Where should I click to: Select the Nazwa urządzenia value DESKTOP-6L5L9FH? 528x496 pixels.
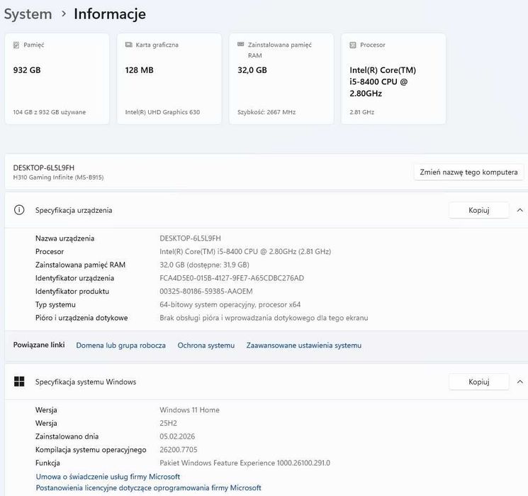click(190, 238)
